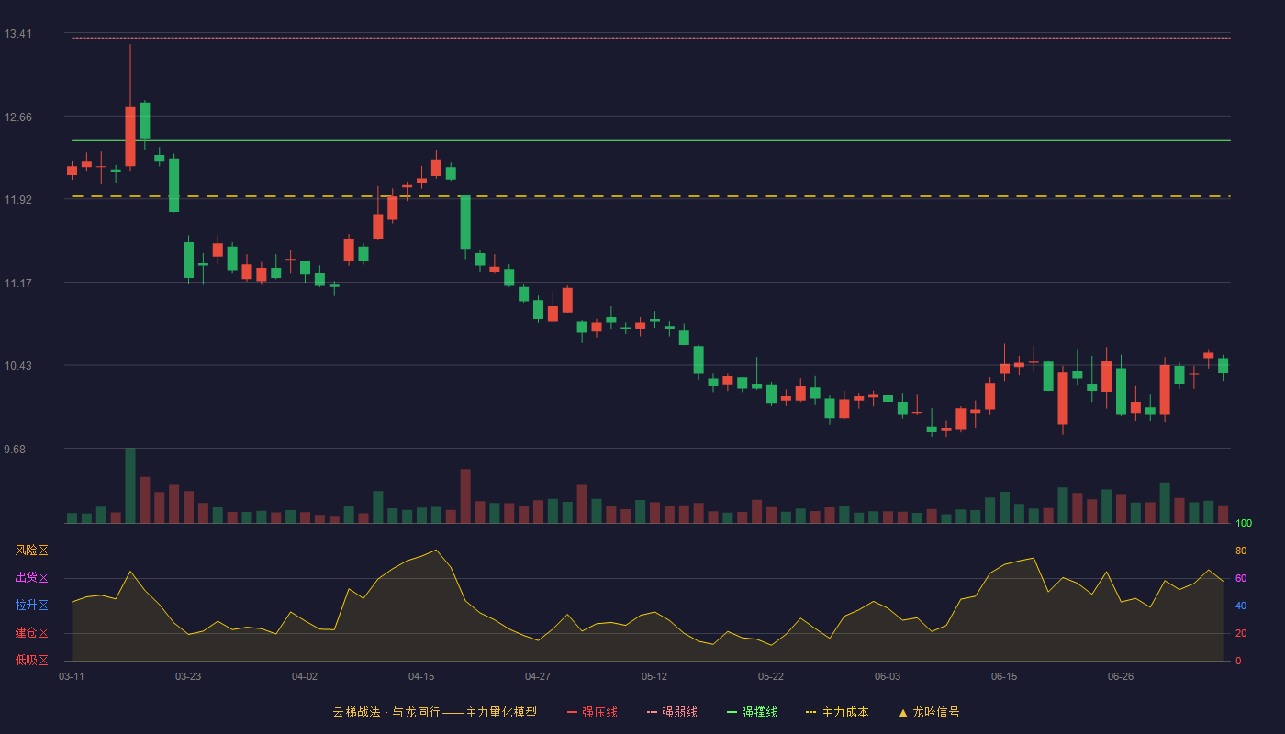
Task: Toggle 主力成本 legend item
Action: pos(837,712)
